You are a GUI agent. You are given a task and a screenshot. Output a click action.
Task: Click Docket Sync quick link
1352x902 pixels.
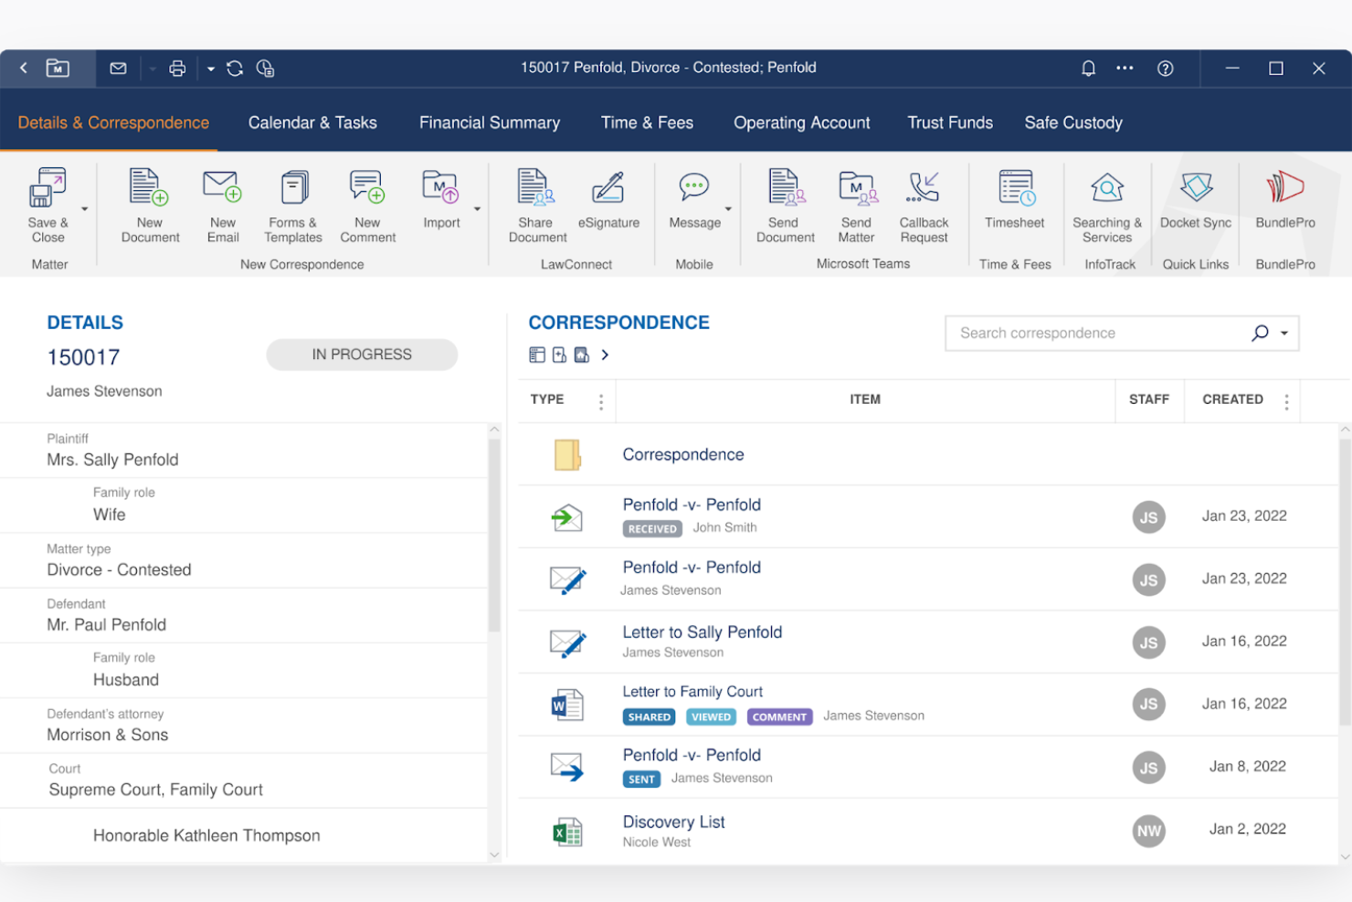pyautogui.click(x=1196, y=198)
